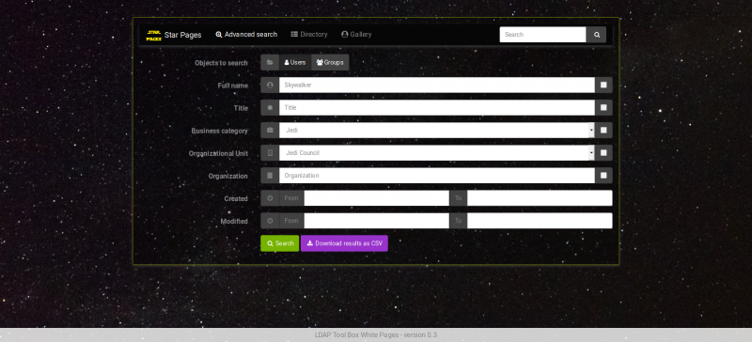Click the magnifier icon in top search button
The image size is (752, 342).
point(597,35)
